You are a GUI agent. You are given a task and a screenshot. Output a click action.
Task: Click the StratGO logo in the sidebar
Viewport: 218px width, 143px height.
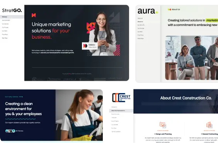coord(12,10)
